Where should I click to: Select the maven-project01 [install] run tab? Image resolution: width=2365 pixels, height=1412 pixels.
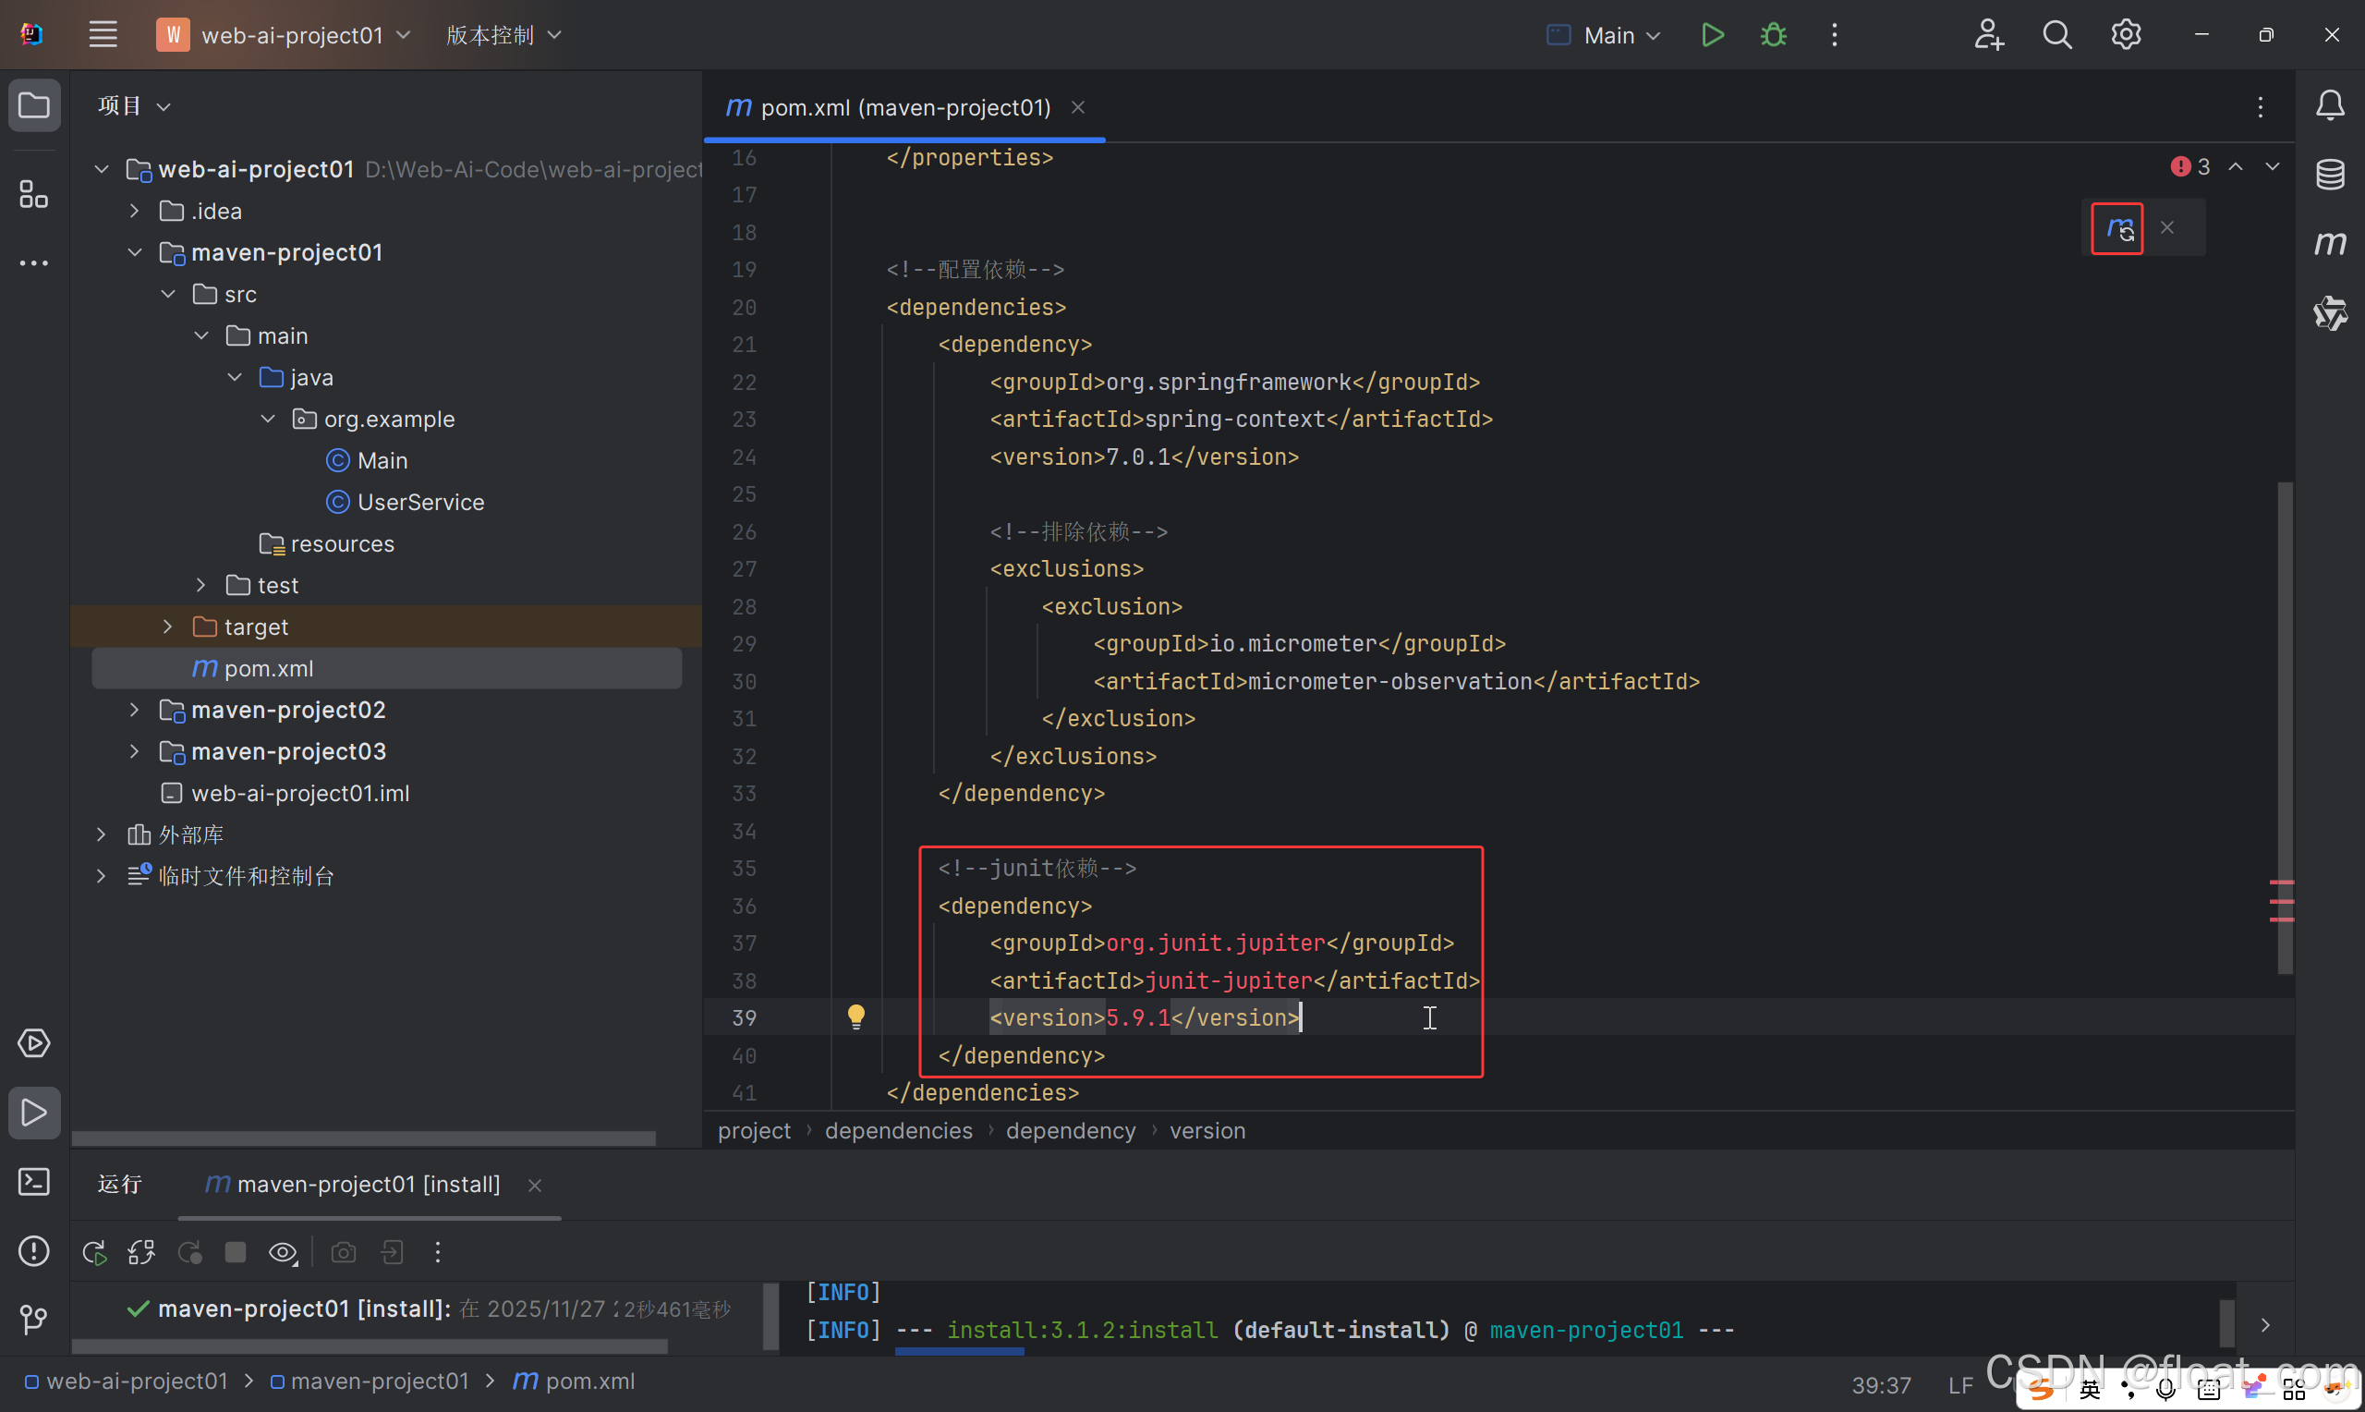click(x=367, y=1184)
